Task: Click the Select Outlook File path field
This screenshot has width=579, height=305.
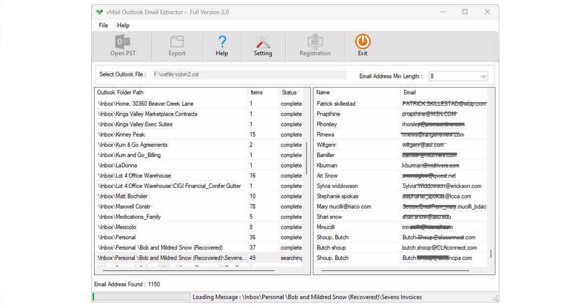Action: click(x=248, y=74)
